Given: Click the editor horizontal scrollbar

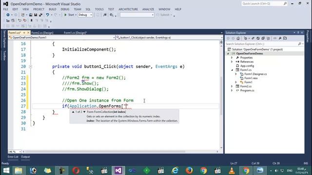Looking at the screenshot, I should pyautogui.click(x=105, y=152).
